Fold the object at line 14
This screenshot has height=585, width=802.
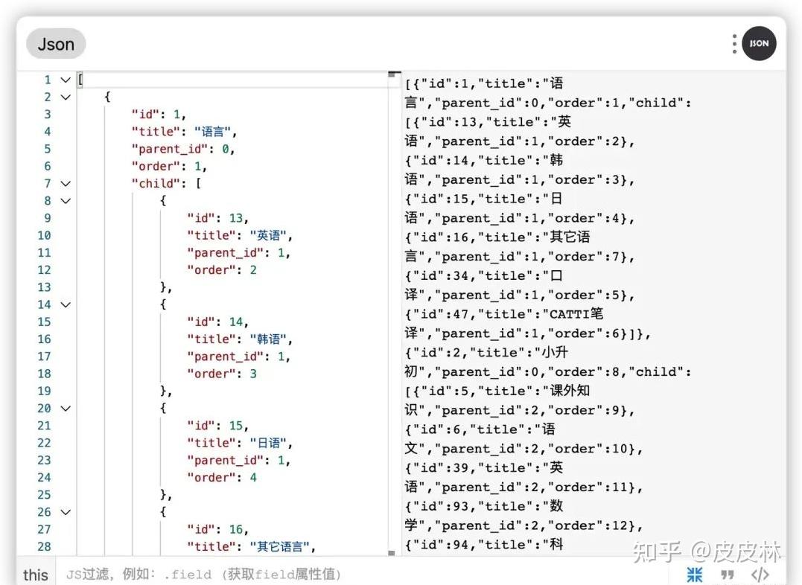coord(66,304)
